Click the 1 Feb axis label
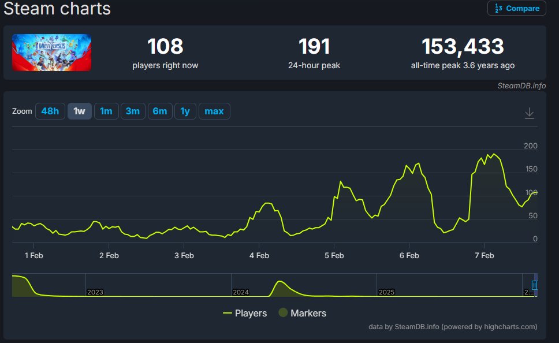Image resolution: width=559 pixels, height=343 pixels. coord(34,255)
